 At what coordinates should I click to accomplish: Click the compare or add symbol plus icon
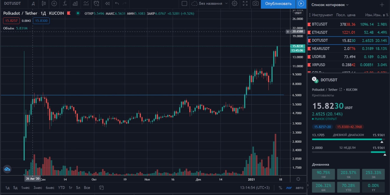(x=54, y=4)
